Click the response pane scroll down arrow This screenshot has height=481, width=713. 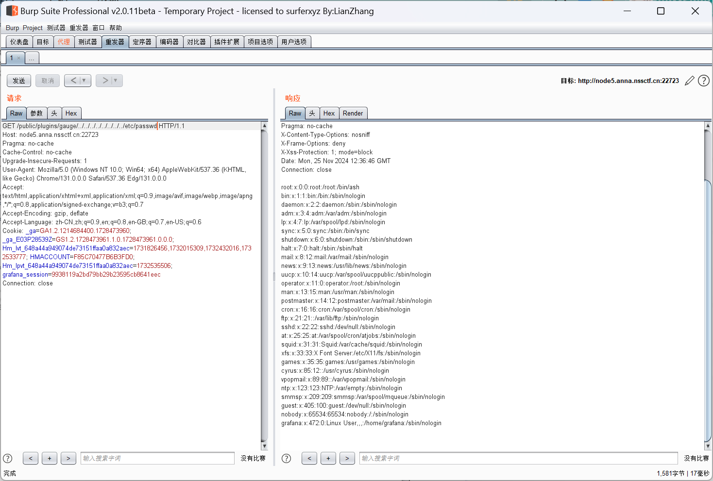point(708,446)
